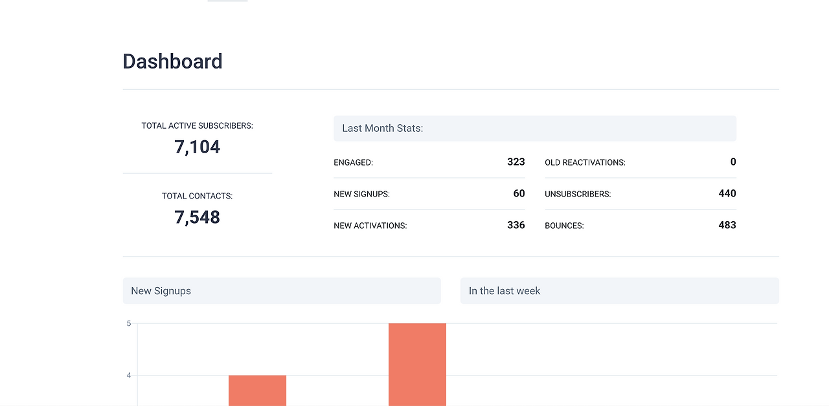Click the chart bar reaching 4

pyautogui.click(x=257, y=390)
